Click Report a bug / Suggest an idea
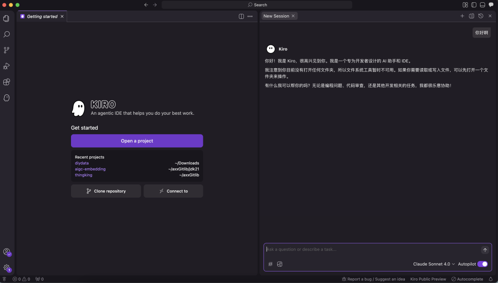The width and height of the screenshot is (498, 283). (x=373, y=279)
